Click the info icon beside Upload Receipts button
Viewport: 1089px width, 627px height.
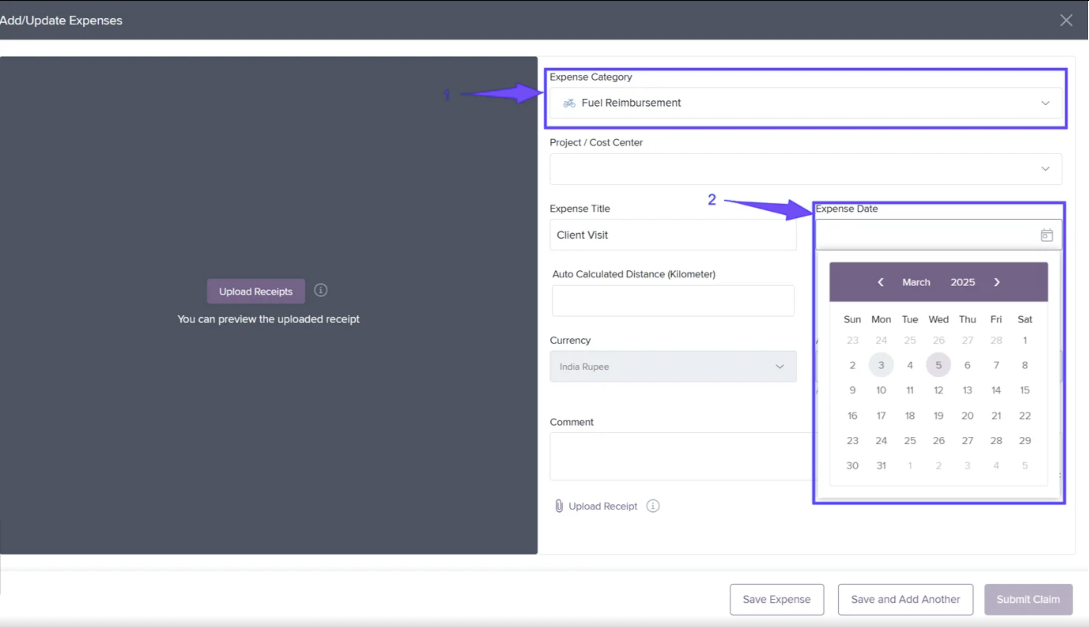click(320, 290)
